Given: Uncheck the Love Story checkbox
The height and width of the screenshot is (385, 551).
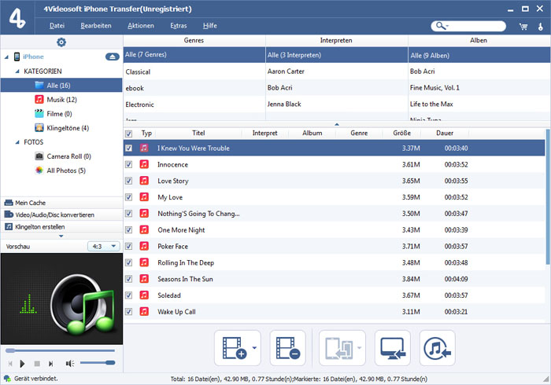Looking at the screenshot, I should coord(128,181).
